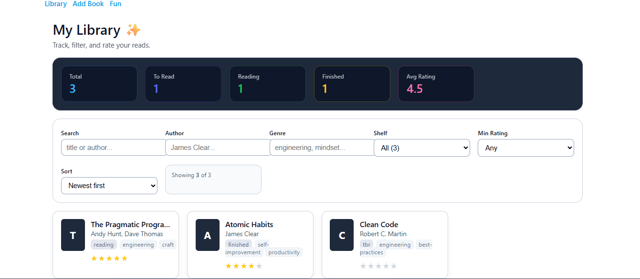Screen dimensions: 640x279
Task: Set Clean Code rating to one star
Action: (x=363, y=266)
